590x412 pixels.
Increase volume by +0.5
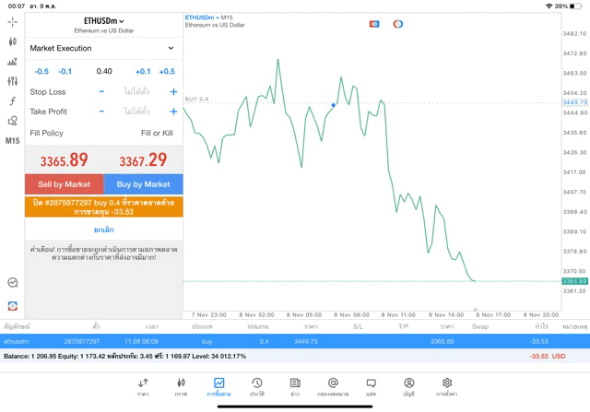(x=166, y=71)
